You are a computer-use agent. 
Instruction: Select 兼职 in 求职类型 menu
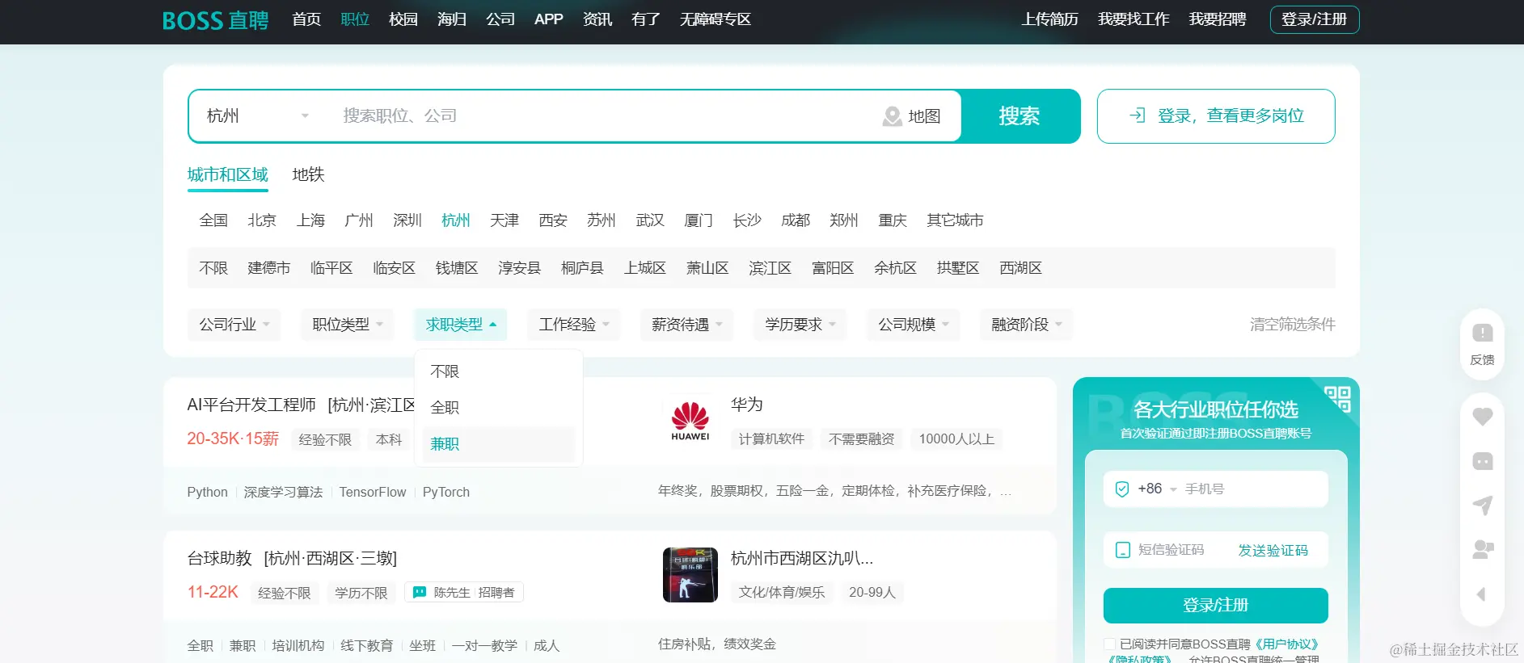(498, 444)
